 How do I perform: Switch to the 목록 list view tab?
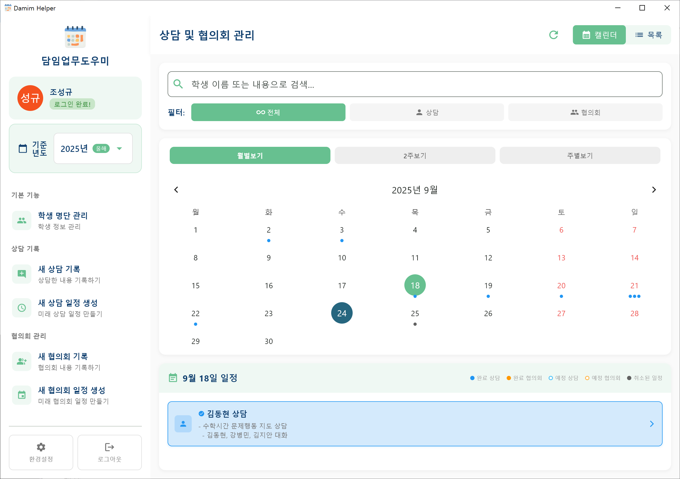pos(649,35)
